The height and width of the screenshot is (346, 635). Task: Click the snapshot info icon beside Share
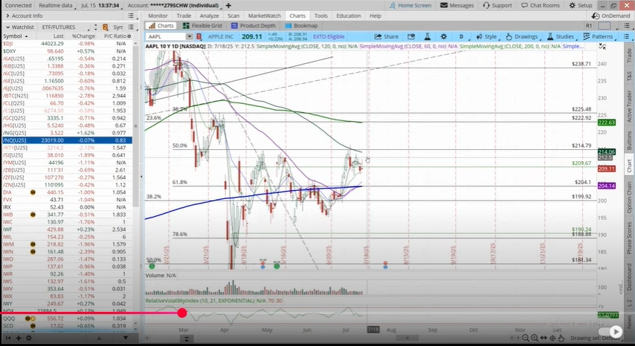click(411, 36)
